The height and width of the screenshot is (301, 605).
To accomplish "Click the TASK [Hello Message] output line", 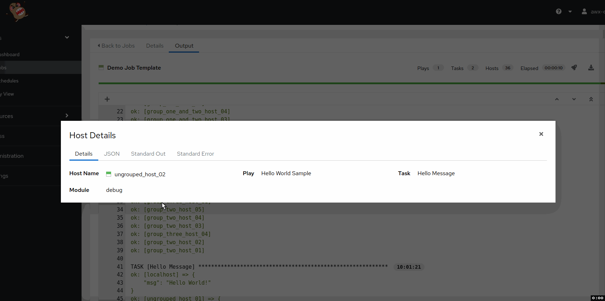I will click(259, 267).
